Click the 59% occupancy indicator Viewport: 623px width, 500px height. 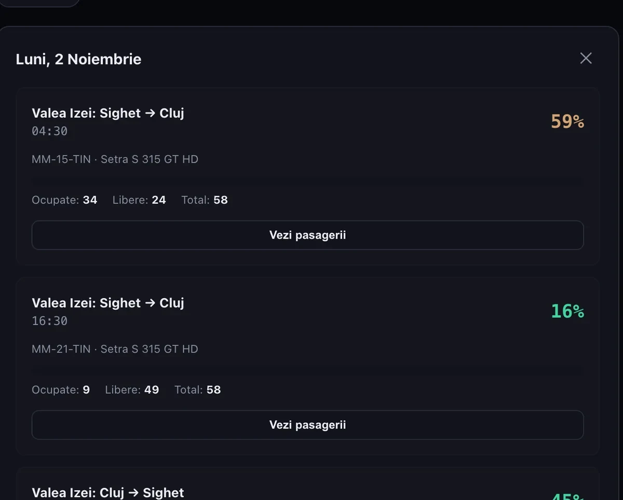point(567,121)
